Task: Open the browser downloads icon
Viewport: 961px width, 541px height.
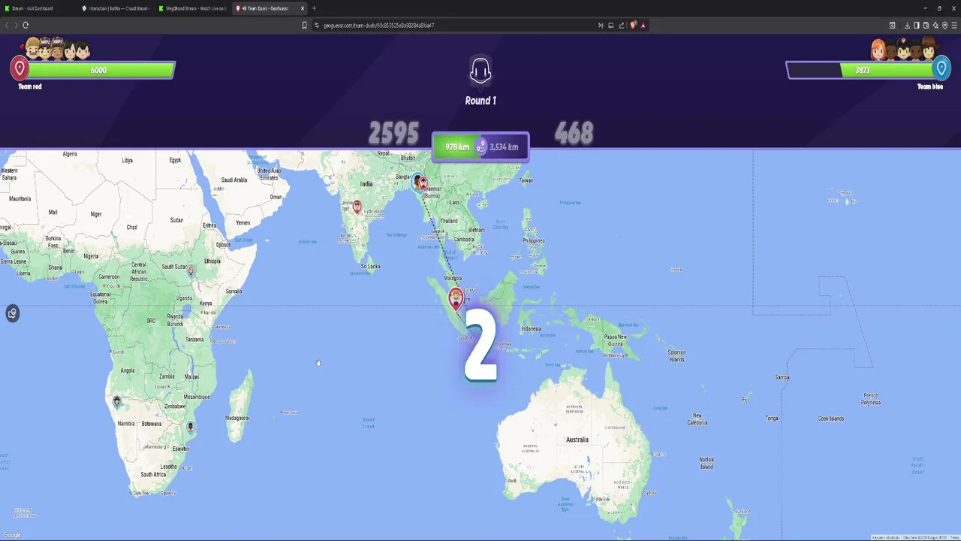Action: pyautogui.click(x=905, y=25)
